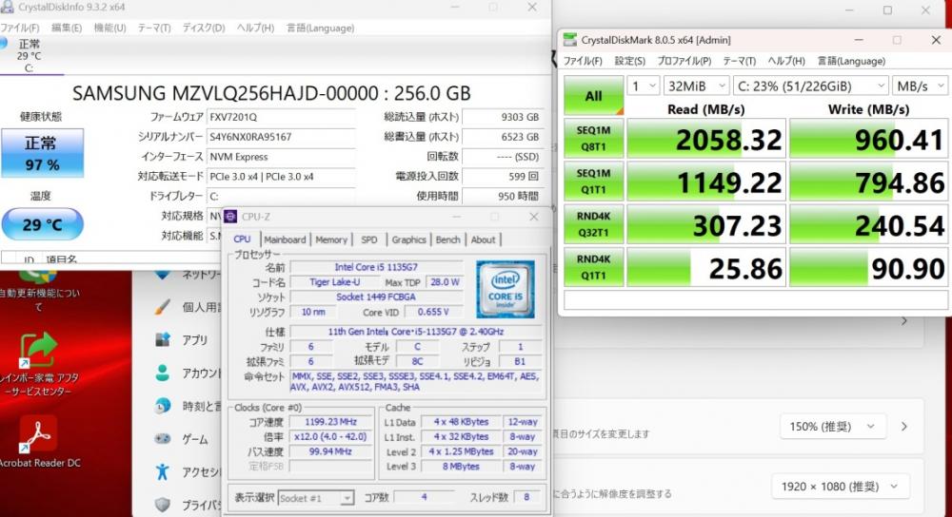Open ヘルプ(H) menu in CrystalDiskInfo

tap(255, 28)
